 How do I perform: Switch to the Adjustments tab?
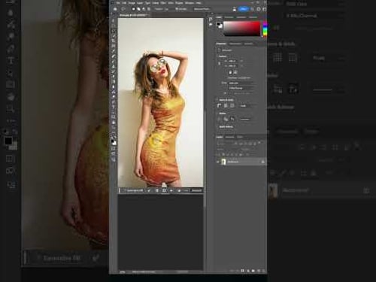click(235, 44)
